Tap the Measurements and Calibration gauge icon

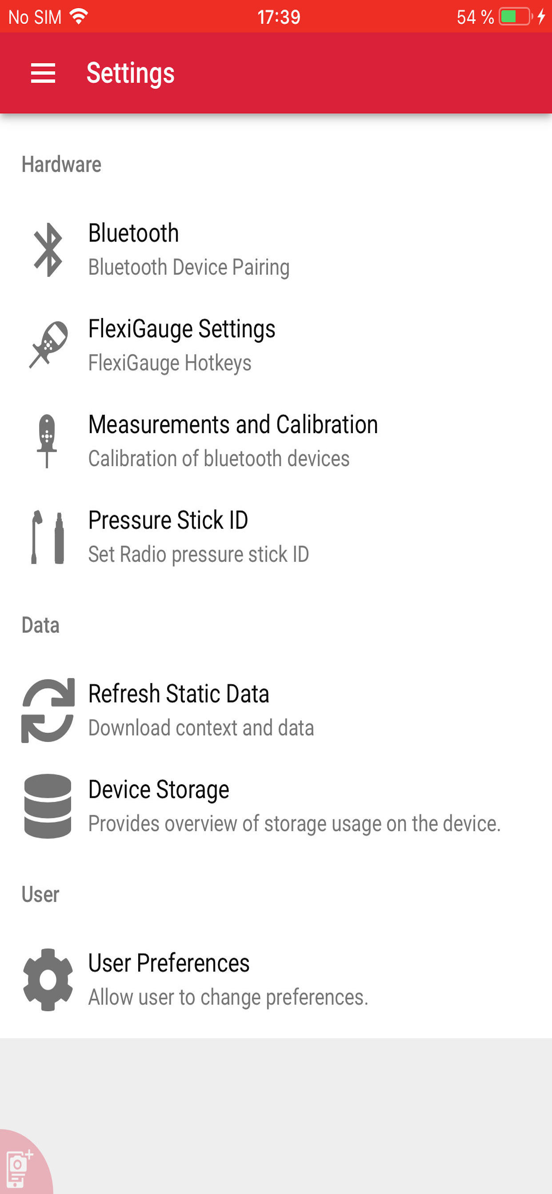pos(47,441)
